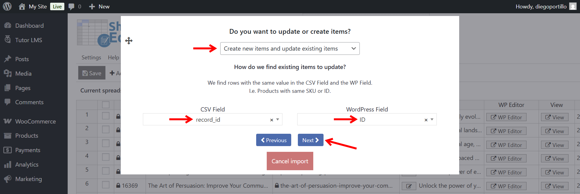Toggle the select-all checkbox in header
Image resolution: width=580 pixels, height=194 pixels.
pos(106,105)
